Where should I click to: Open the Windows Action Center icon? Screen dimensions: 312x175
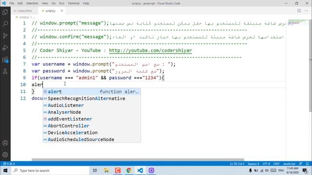click(305, 171)
